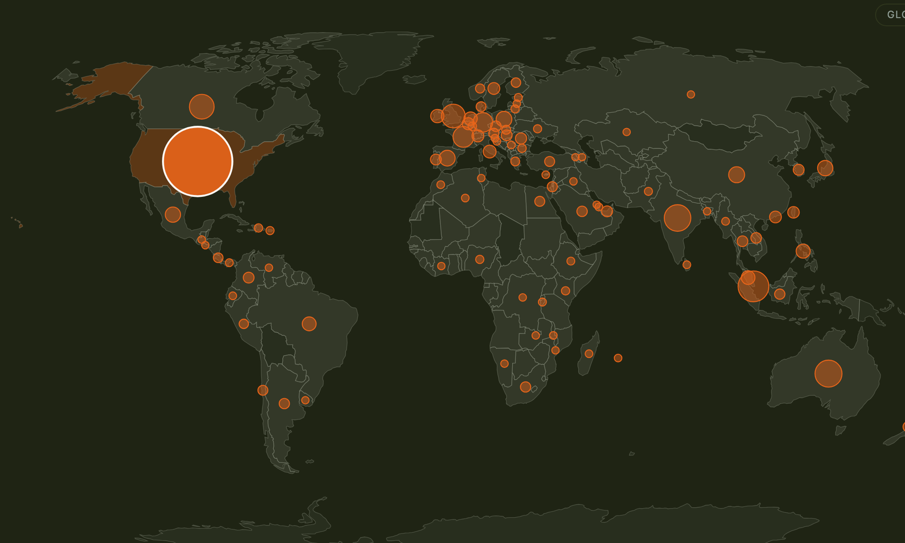Click the Saudi Arabia bubble
Viewport: 905px width, 543px height.
[582, 211]
